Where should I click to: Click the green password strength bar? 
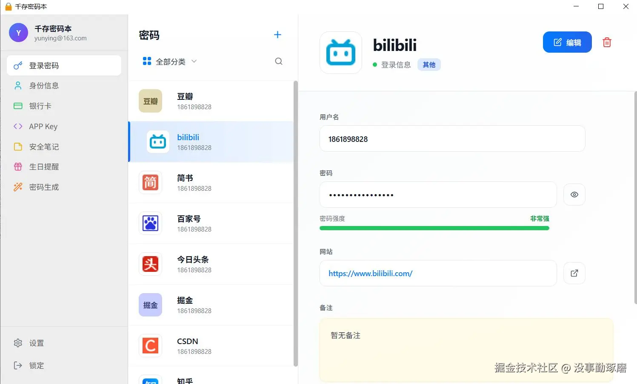click(x=434, y=228)
